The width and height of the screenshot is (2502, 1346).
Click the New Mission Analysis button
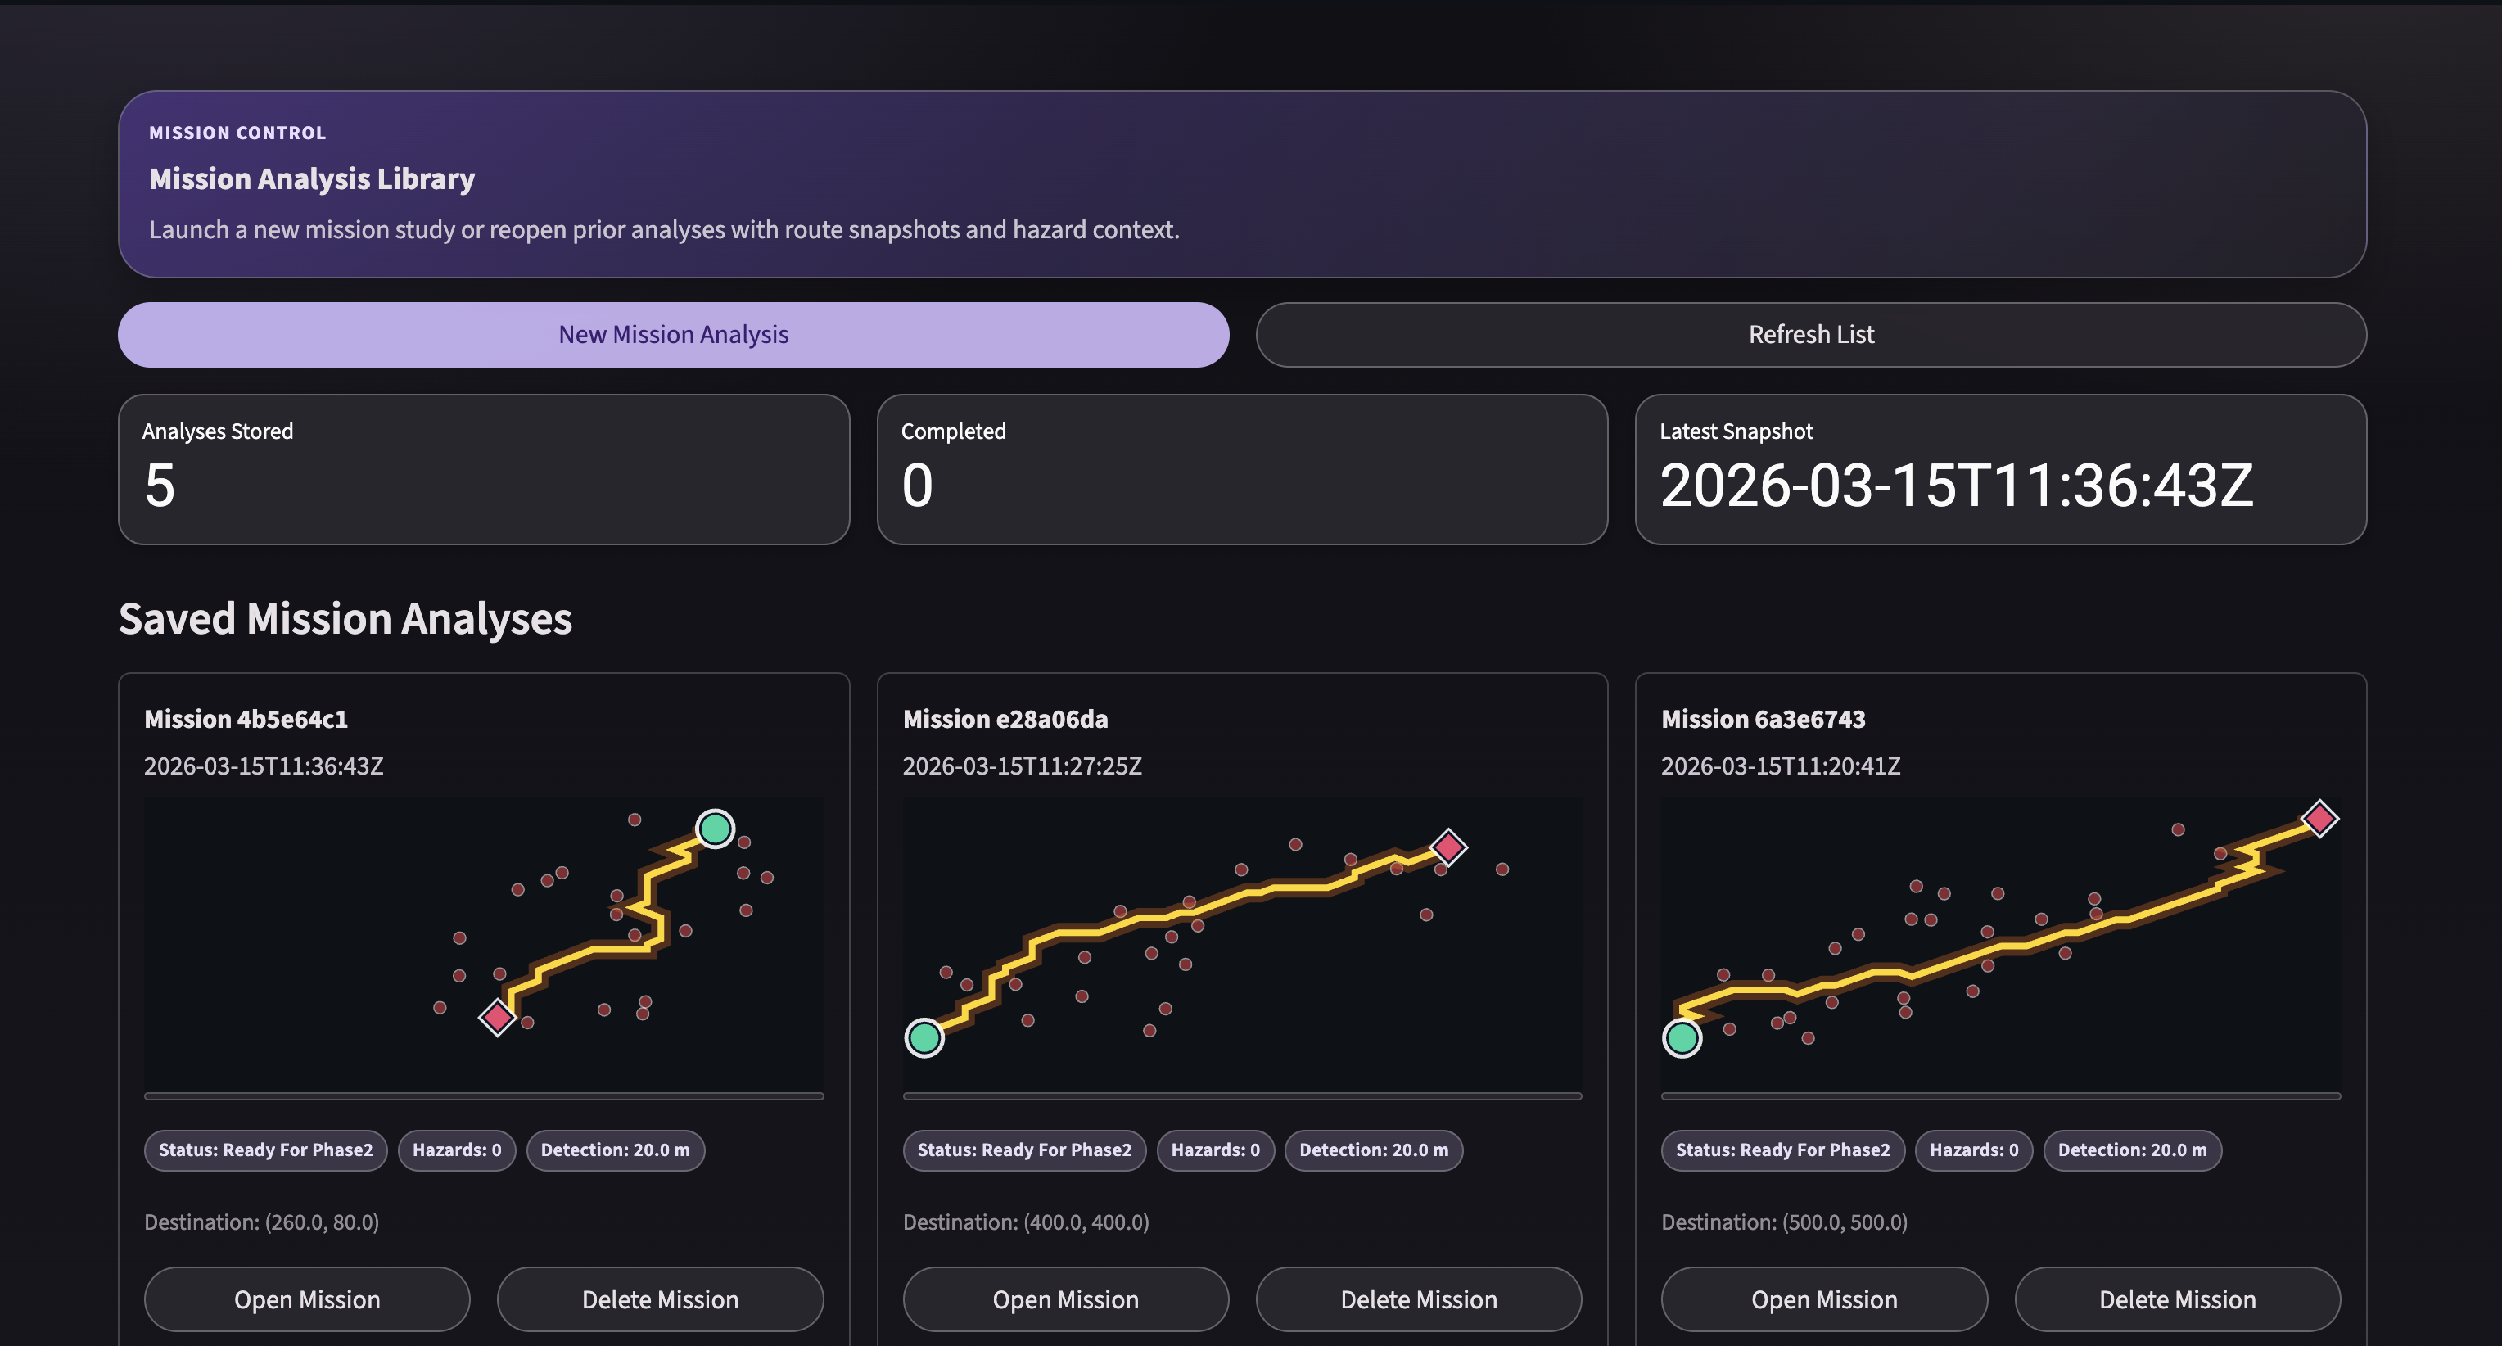coord(673,334)
